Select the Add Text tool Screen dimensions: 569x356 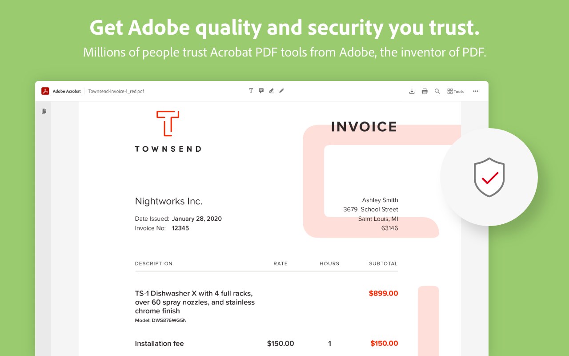[x=251, y=91]
